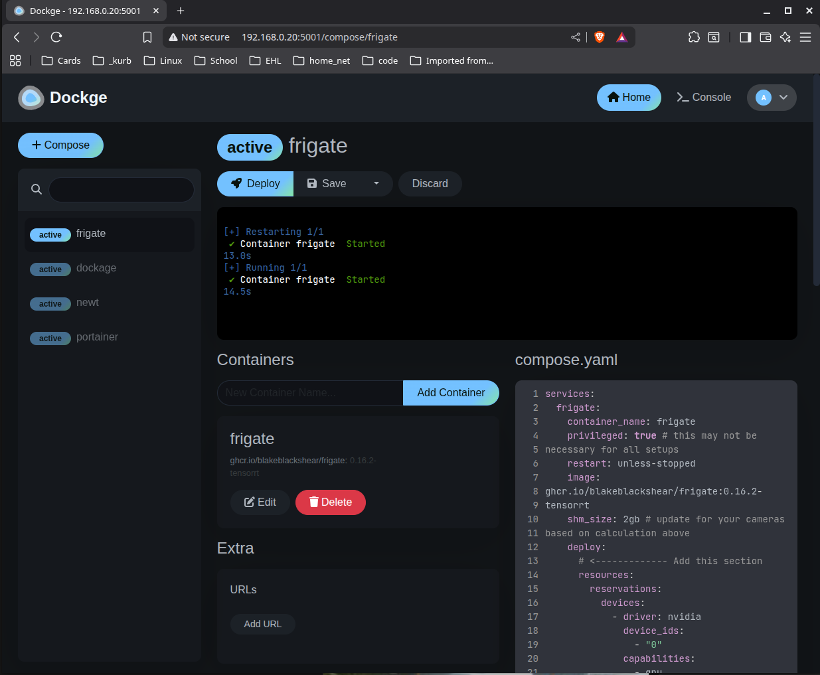This screenshot has height=675, width=820.
Task: Delete the frigate container
Action: coord(331,502)
